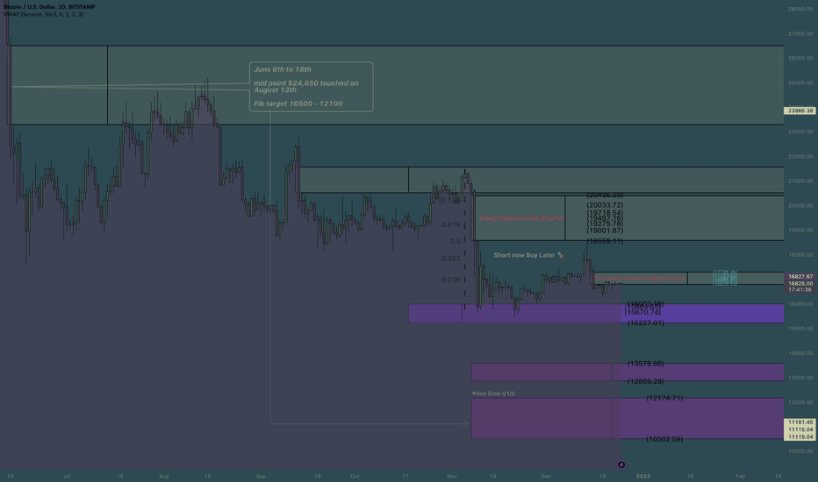Click the '2023' date on time axis
The image size is (818, 482).
pyautogui.click(x=642, y=476)
